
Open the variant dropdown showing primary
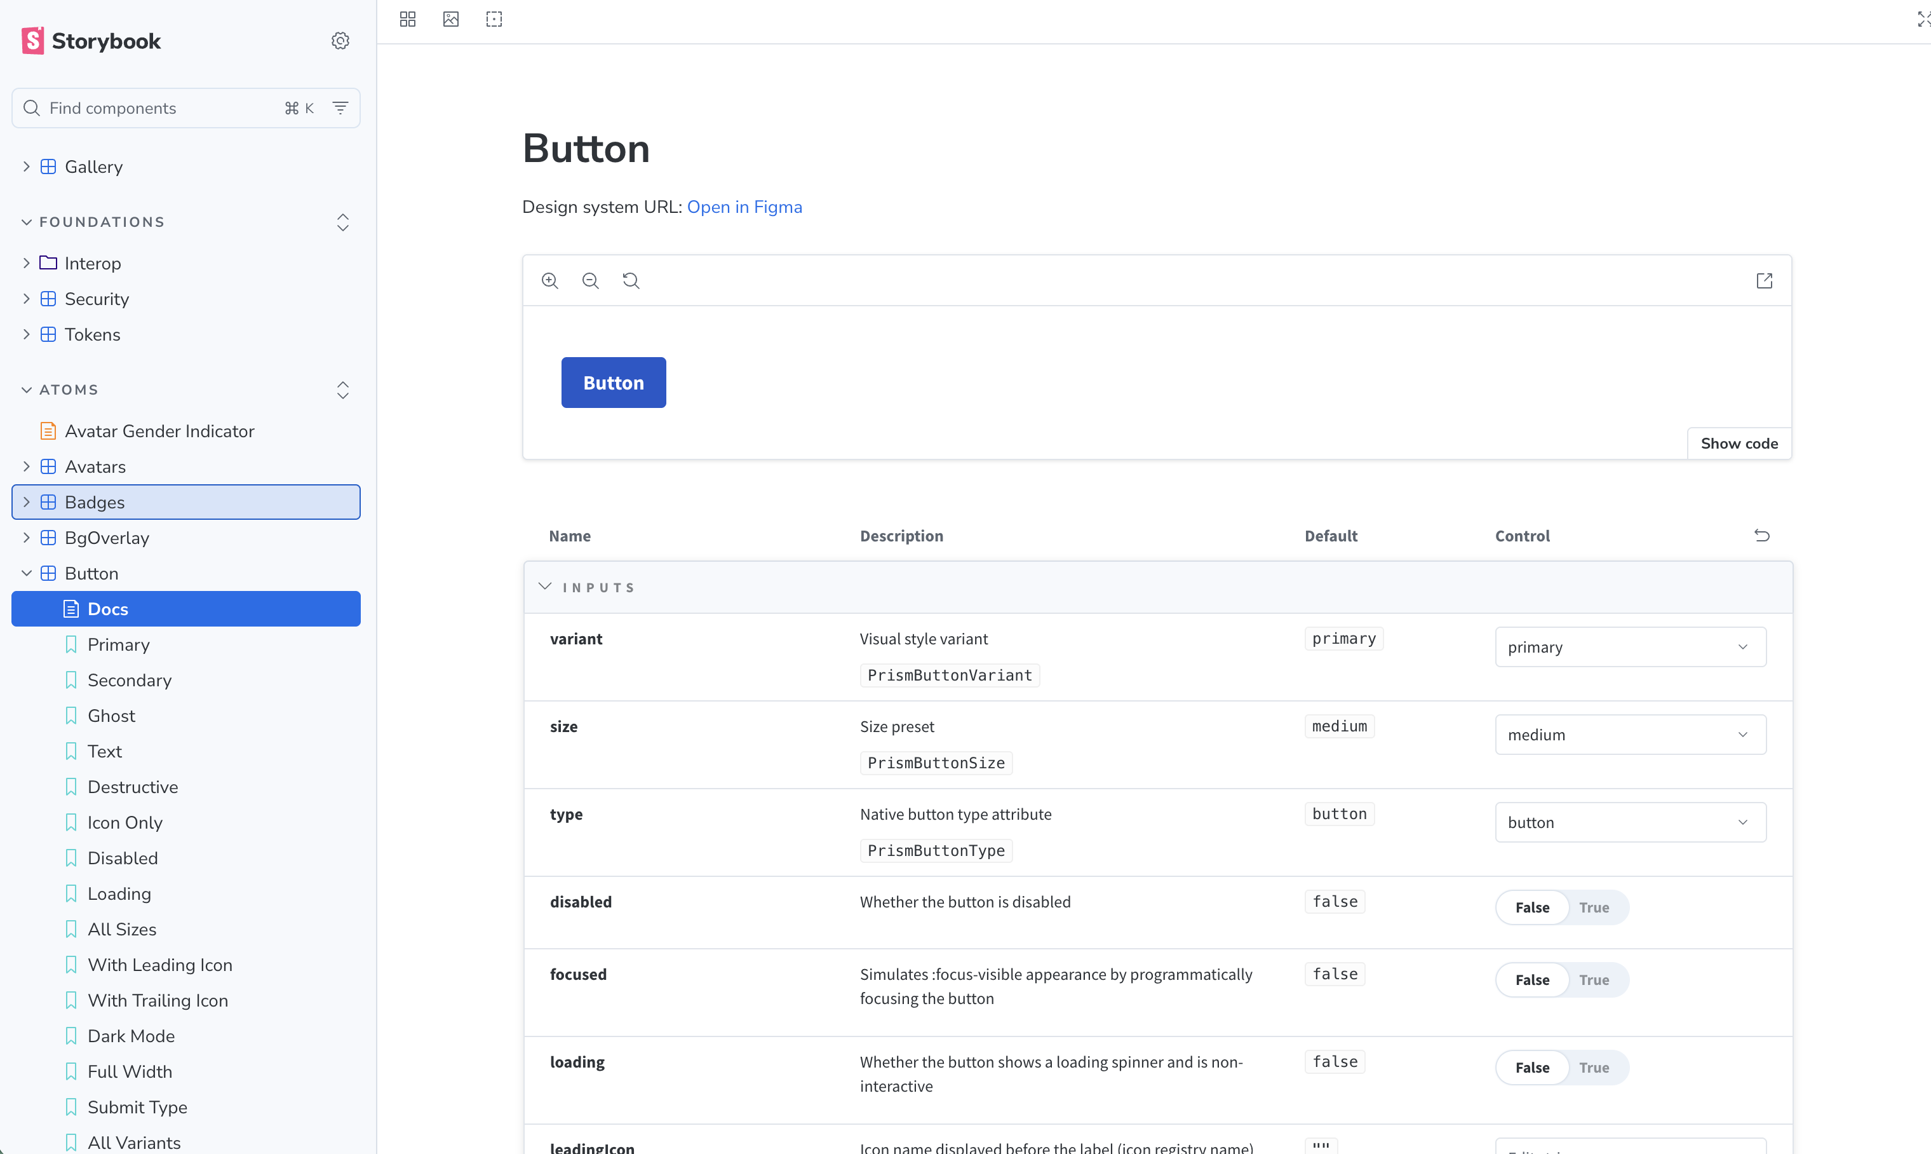click(x=1631, y=647)
